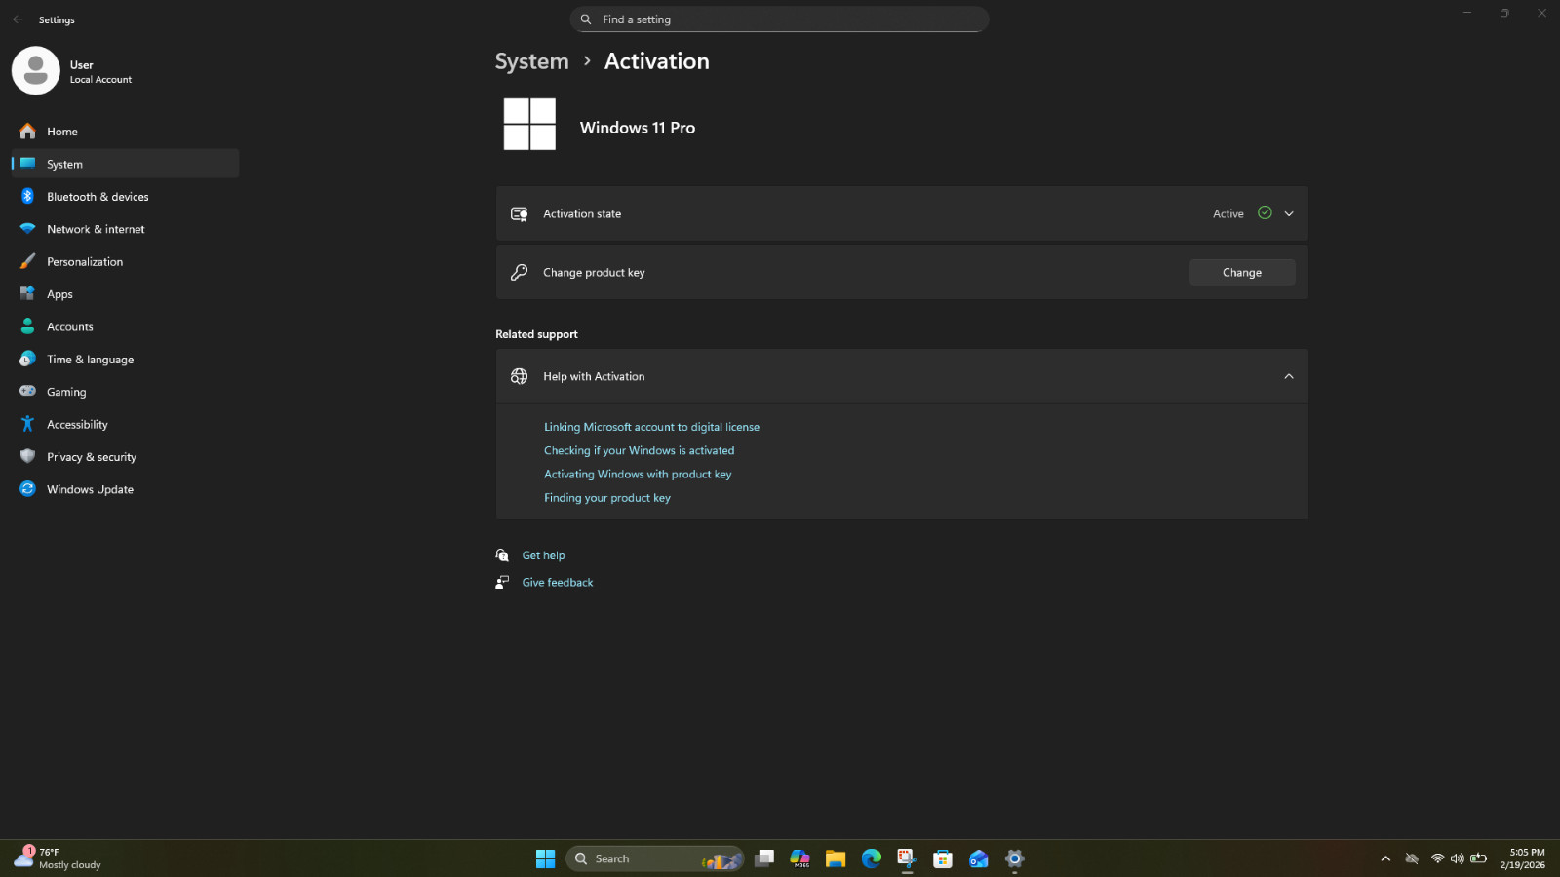Open File Explorer from the taskbar
The height and width of the screenshot is (877, 1560).
[836, 858]
